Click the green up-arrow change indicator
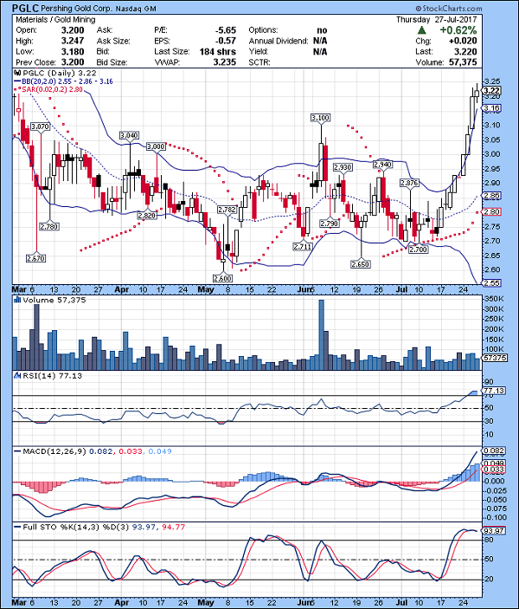519x609 pixels. click(422, 30)
